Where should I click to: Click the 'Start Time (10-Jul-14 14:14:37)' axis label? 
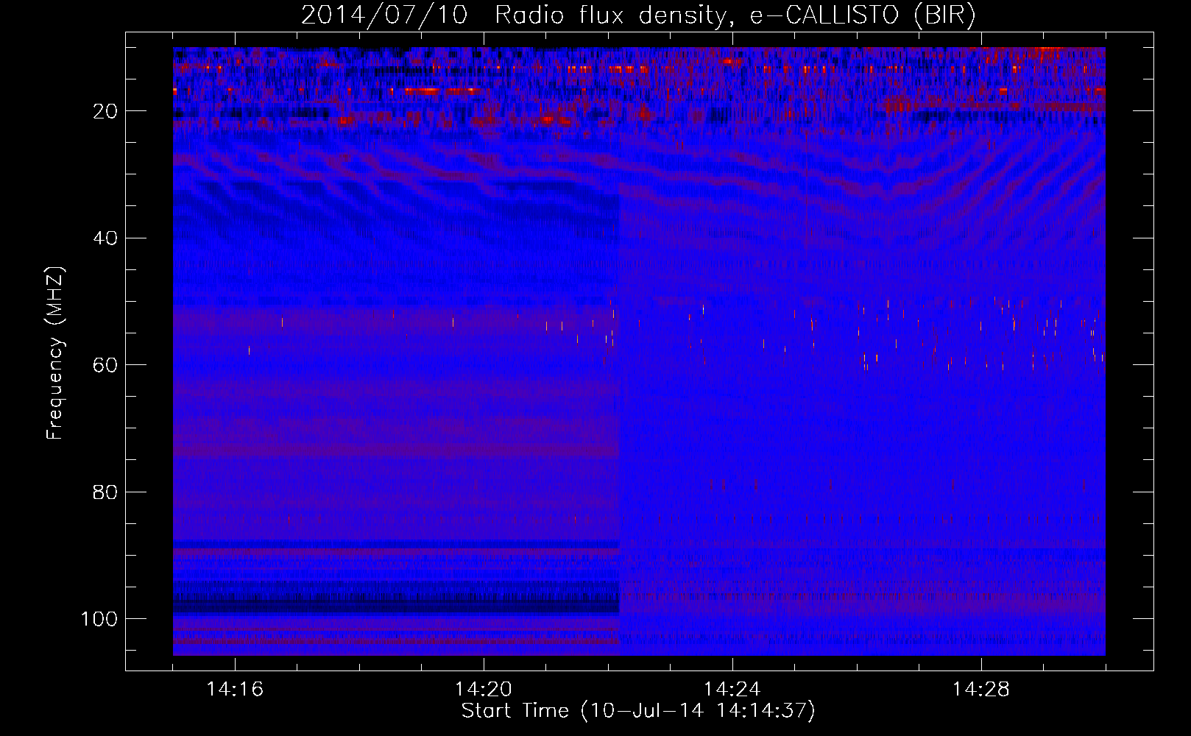(x=638, y=711)
